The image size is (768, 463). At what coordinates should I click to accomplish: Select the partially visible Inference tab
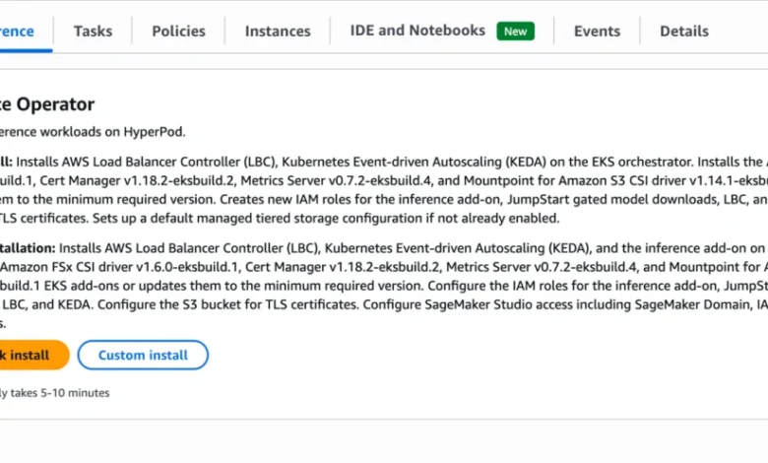[17, 32]
